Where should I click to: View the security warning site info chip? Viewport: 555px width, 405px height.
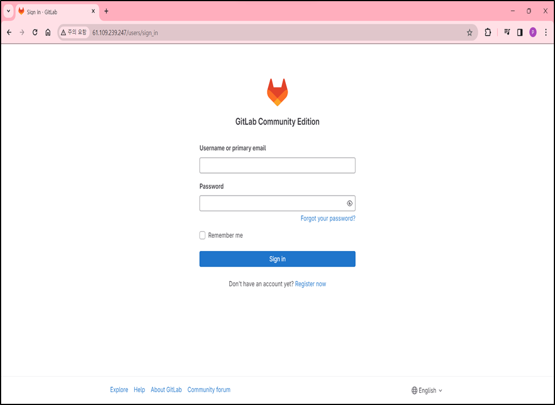pyautogui.click(x=74, y=32)
